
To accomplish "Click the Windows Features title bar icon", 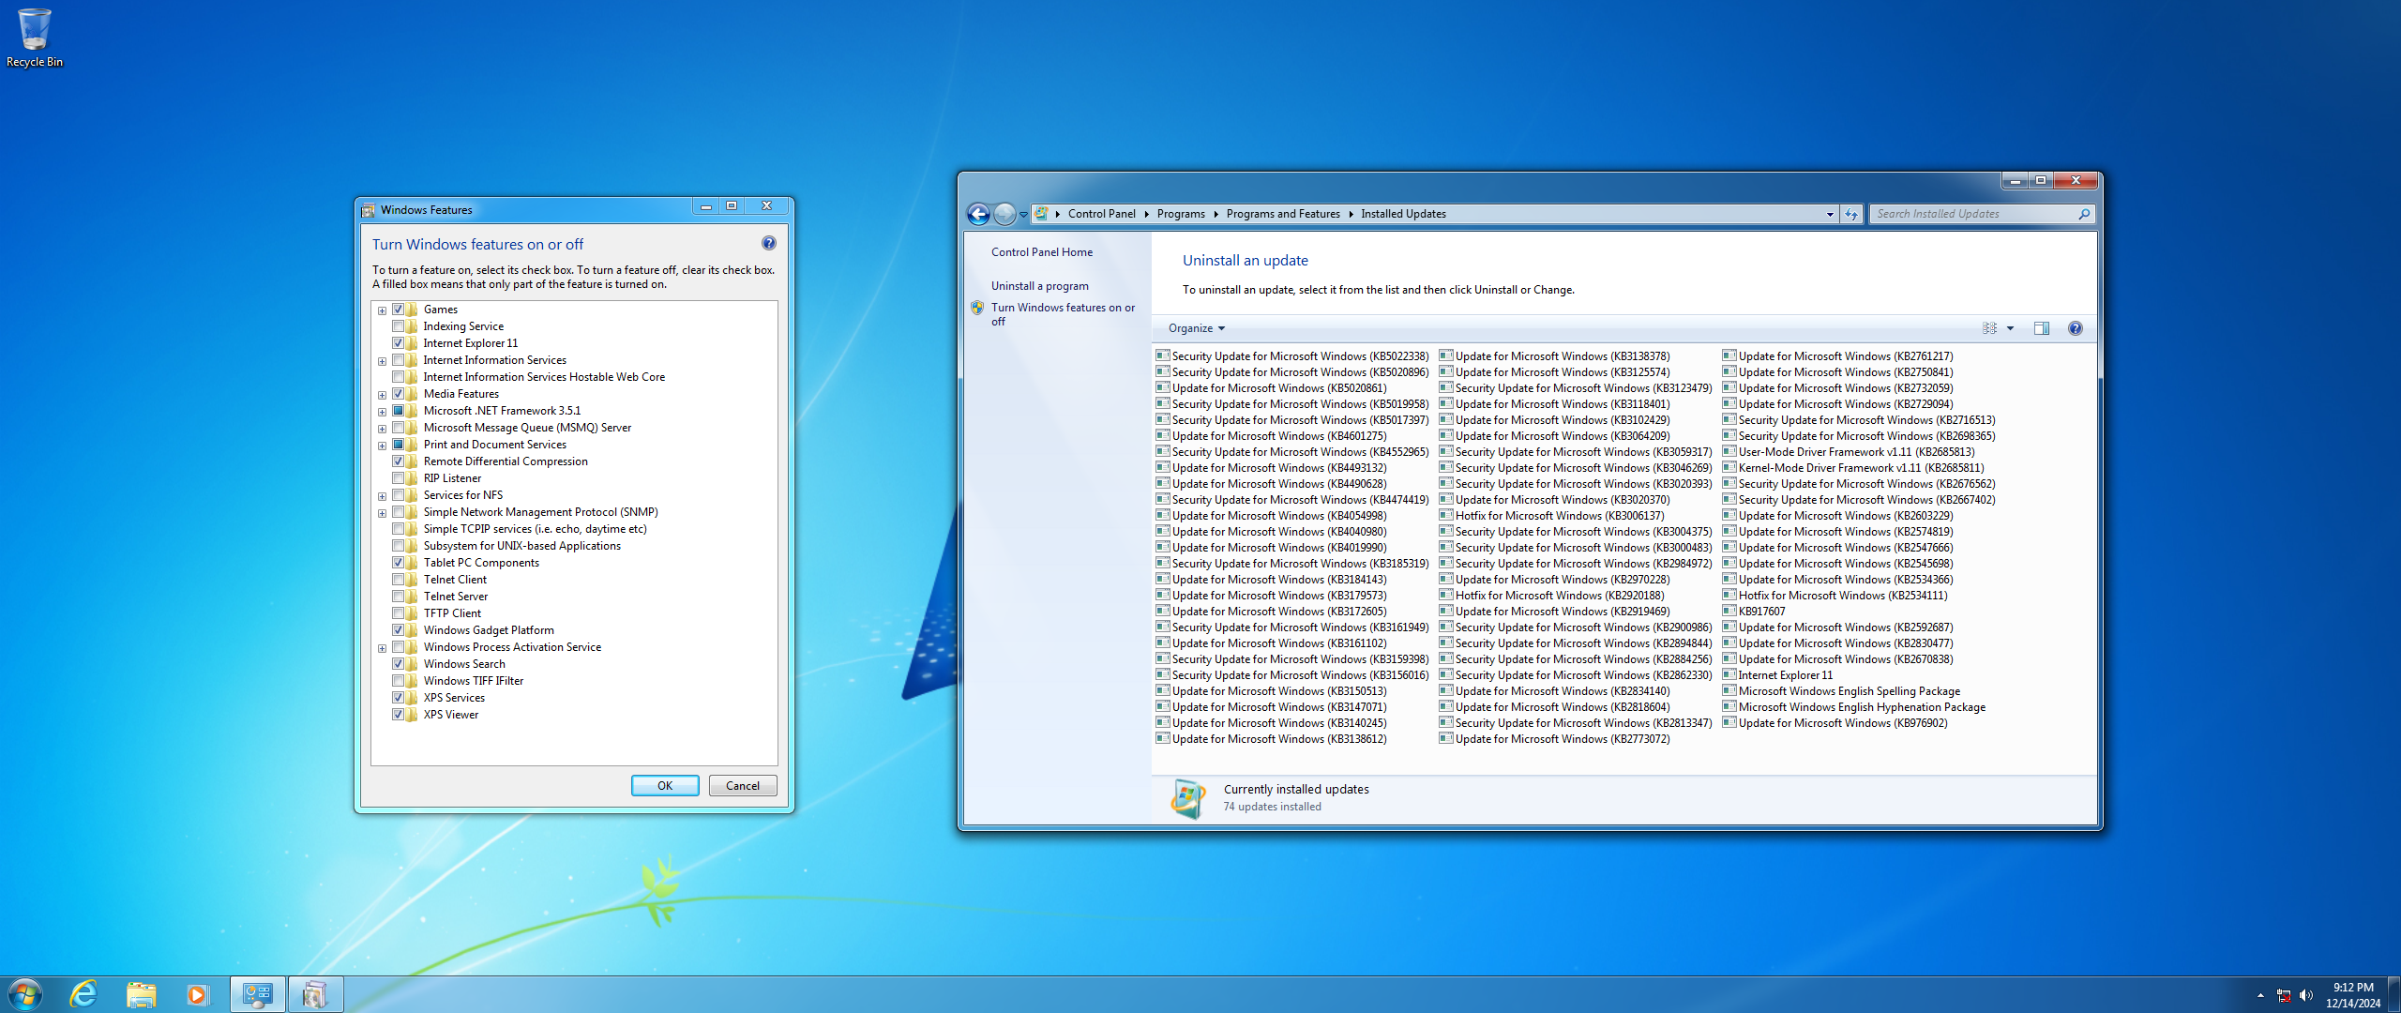I will 369,210.
